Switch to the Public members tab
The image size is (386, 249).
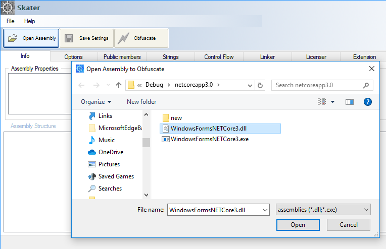[x=122, y=57]
